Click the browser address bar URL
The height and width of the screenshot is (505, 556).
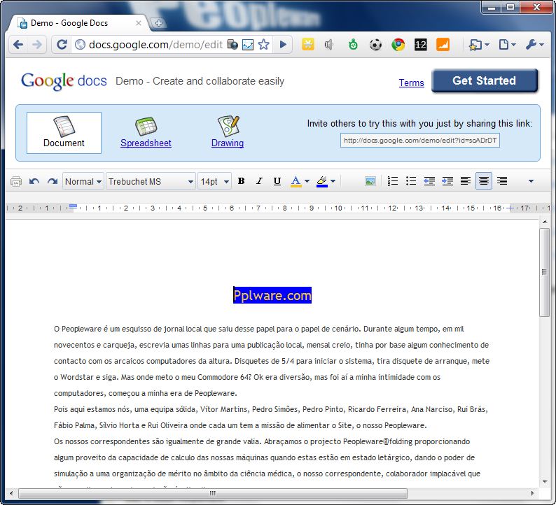tap(155, 45)
